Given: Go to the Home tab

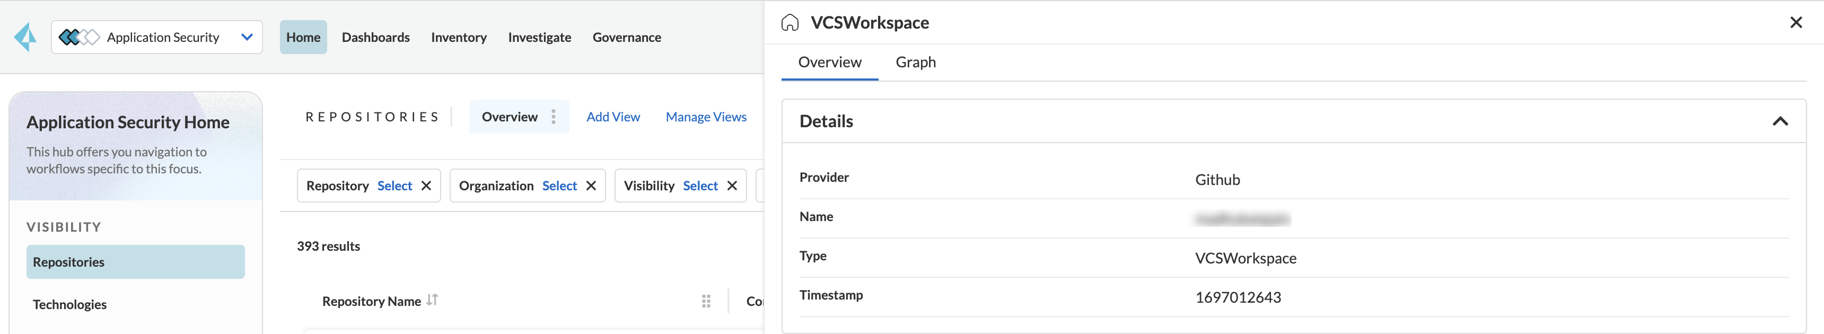Looking at the screenshot, I should click(303, 37).
